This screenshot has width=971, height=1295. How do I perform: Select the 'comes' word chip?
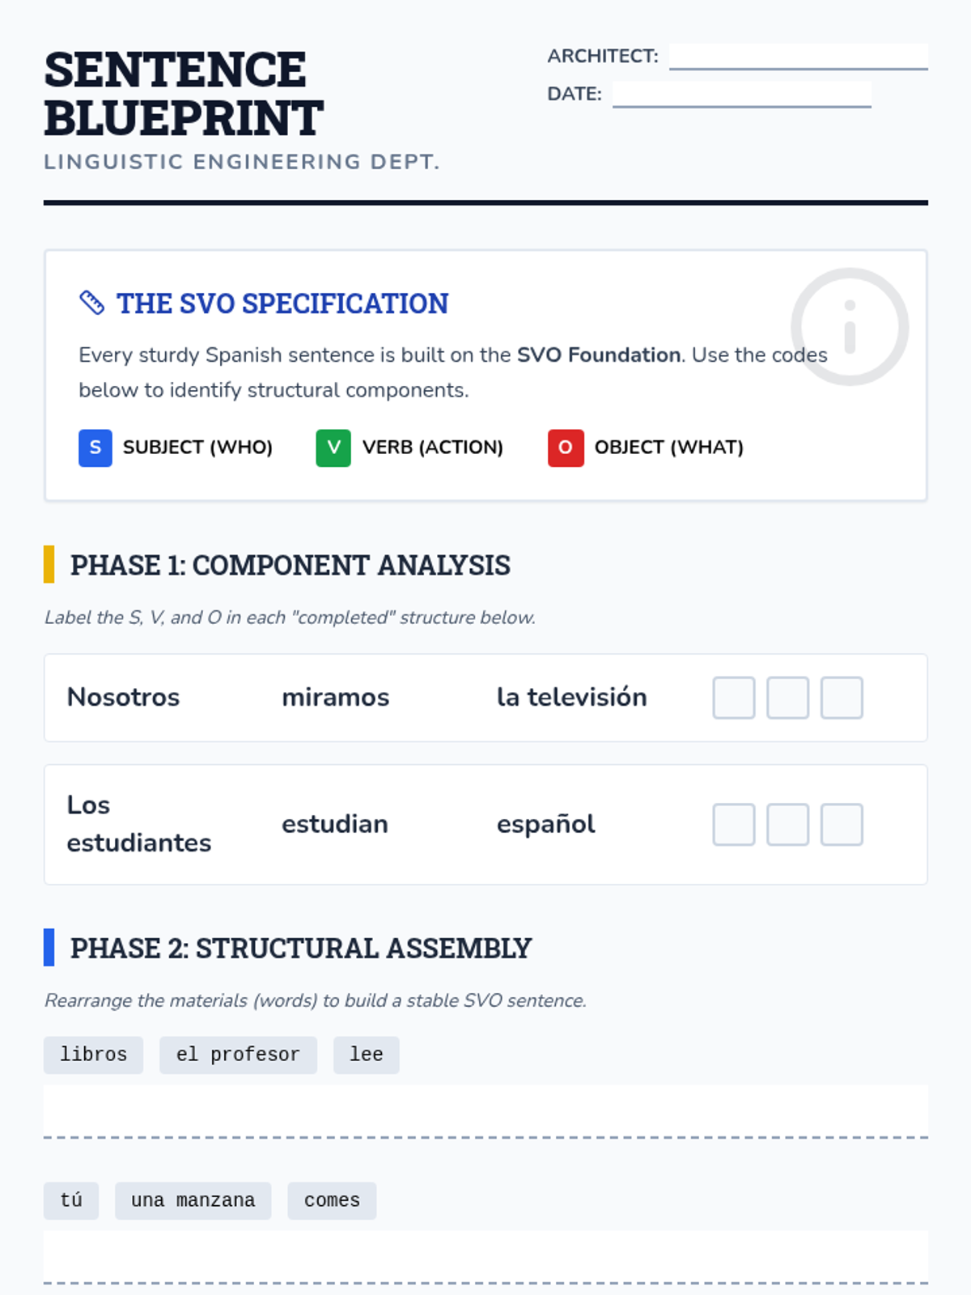[332, 1200]
